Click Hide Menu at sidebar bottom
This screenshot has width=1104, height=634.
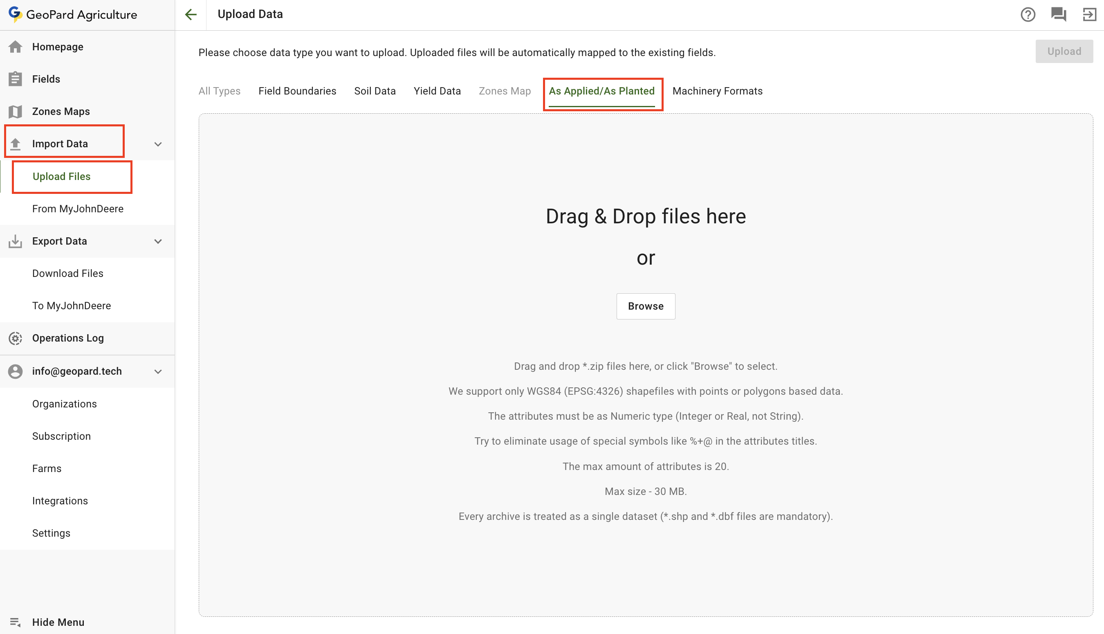[58, 622]
